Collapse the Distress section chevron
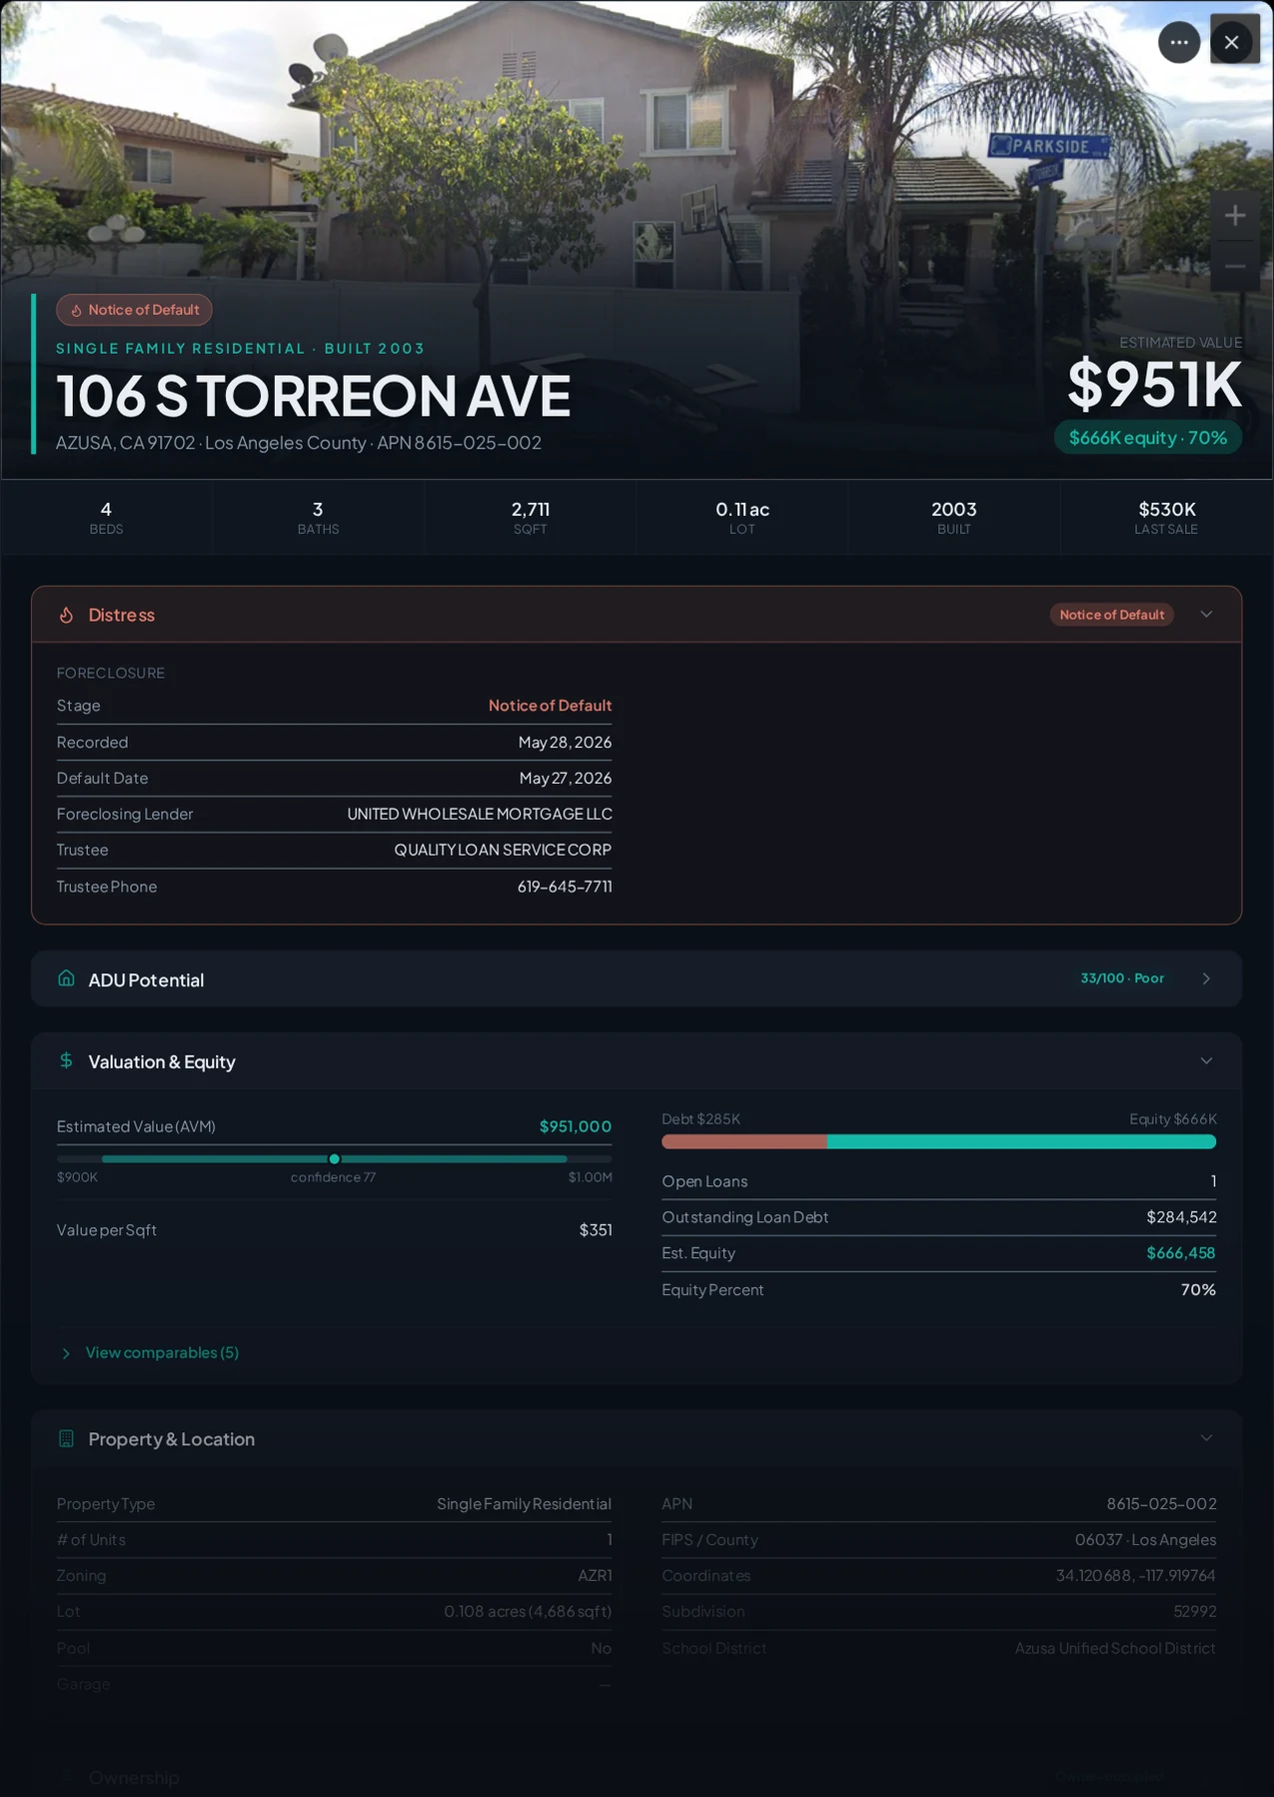The width and height of the screenshot is (1274, 1797). [1206, 615]
